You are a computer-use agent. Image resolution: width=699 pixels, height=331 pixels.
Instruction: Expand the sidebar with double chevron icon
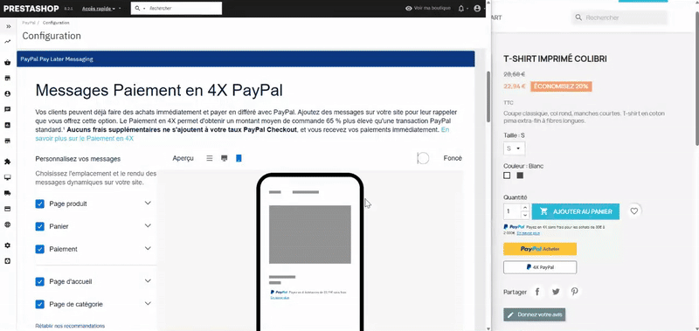pyautogui.click(x=8, y=26)
